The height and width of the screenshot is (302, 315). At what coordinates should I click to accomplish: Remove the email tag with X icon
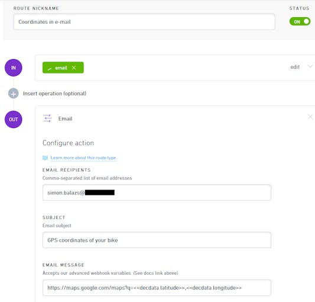click(x=74, y=68)
